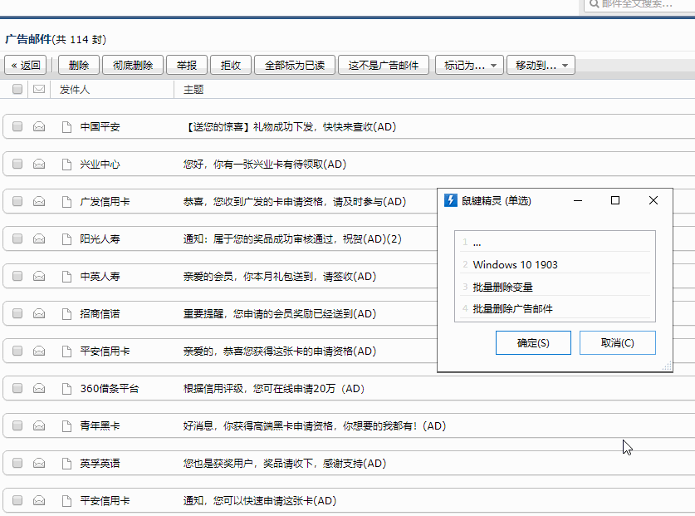This screenshot has width=695, height=516.
Task: Open mail 您也是获奖用户，奖品请收下
Action: [x=285, y=463]
